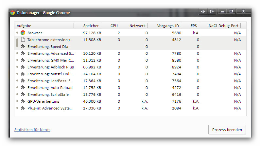The height and width of the screenshot is (146, 260).
Task: Select the Erweiterung: LastPass: F... row
Action: pos(130,81)
